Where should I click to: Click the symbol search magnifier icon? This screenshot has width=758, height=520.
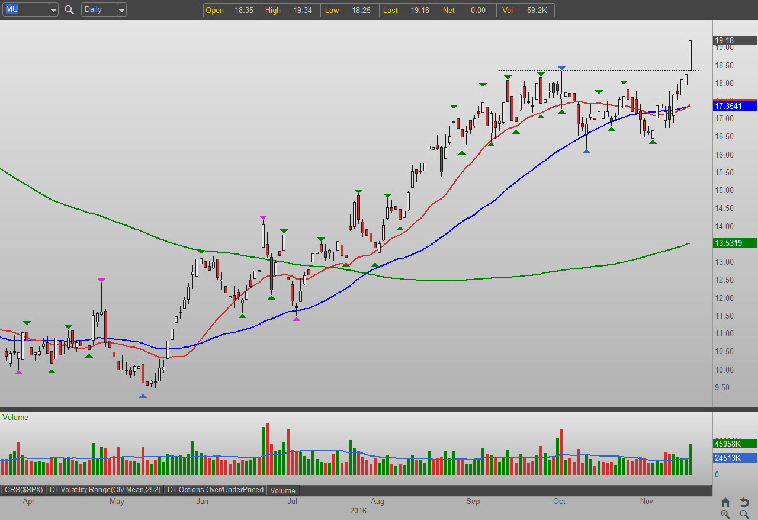click(x=69, y=9)
